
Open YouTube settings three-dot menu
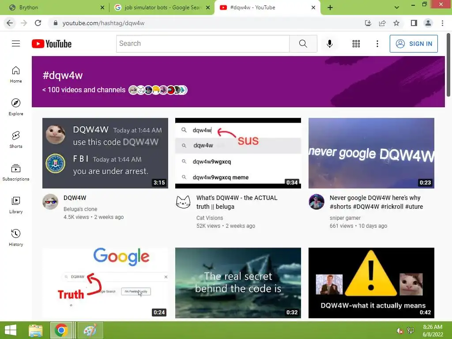pyautogui.click(x=377, y=44)
